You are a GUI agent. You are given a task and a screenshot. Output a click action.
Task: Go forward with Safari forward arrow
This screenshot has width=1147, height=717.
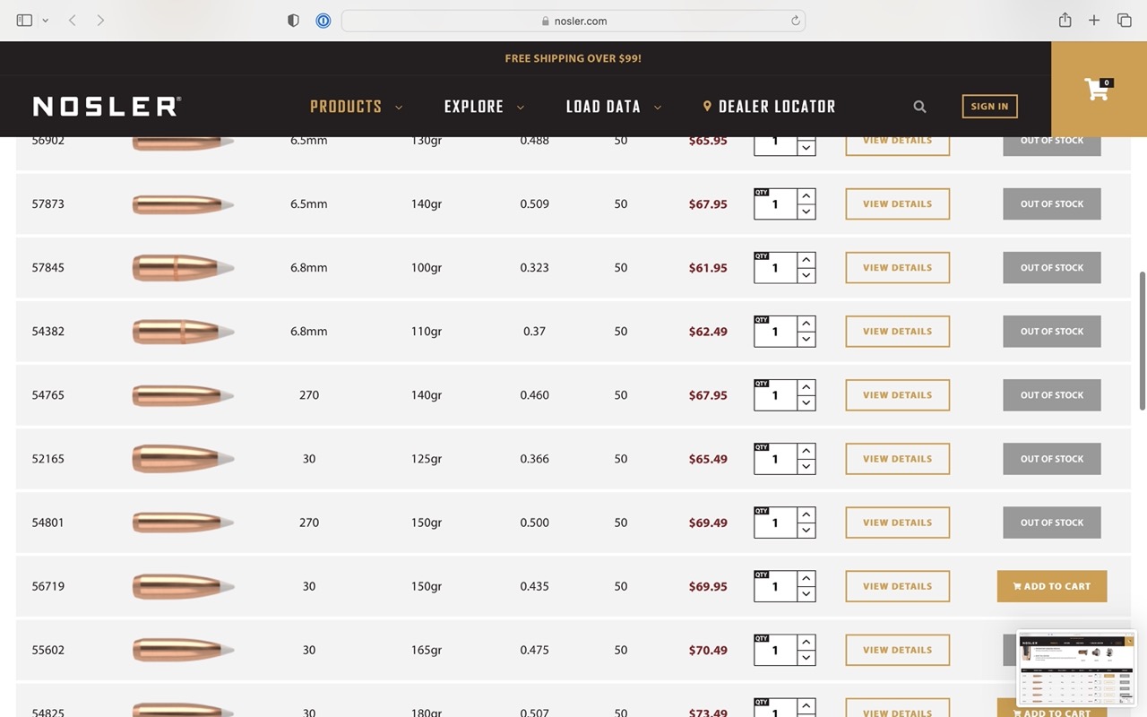(x=100, y=21)
